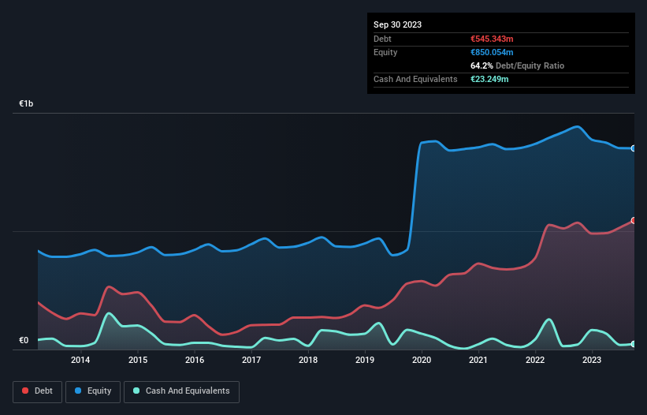Click the 2015 x-axis label
647x415 pixels.
(x=138, y=360)
